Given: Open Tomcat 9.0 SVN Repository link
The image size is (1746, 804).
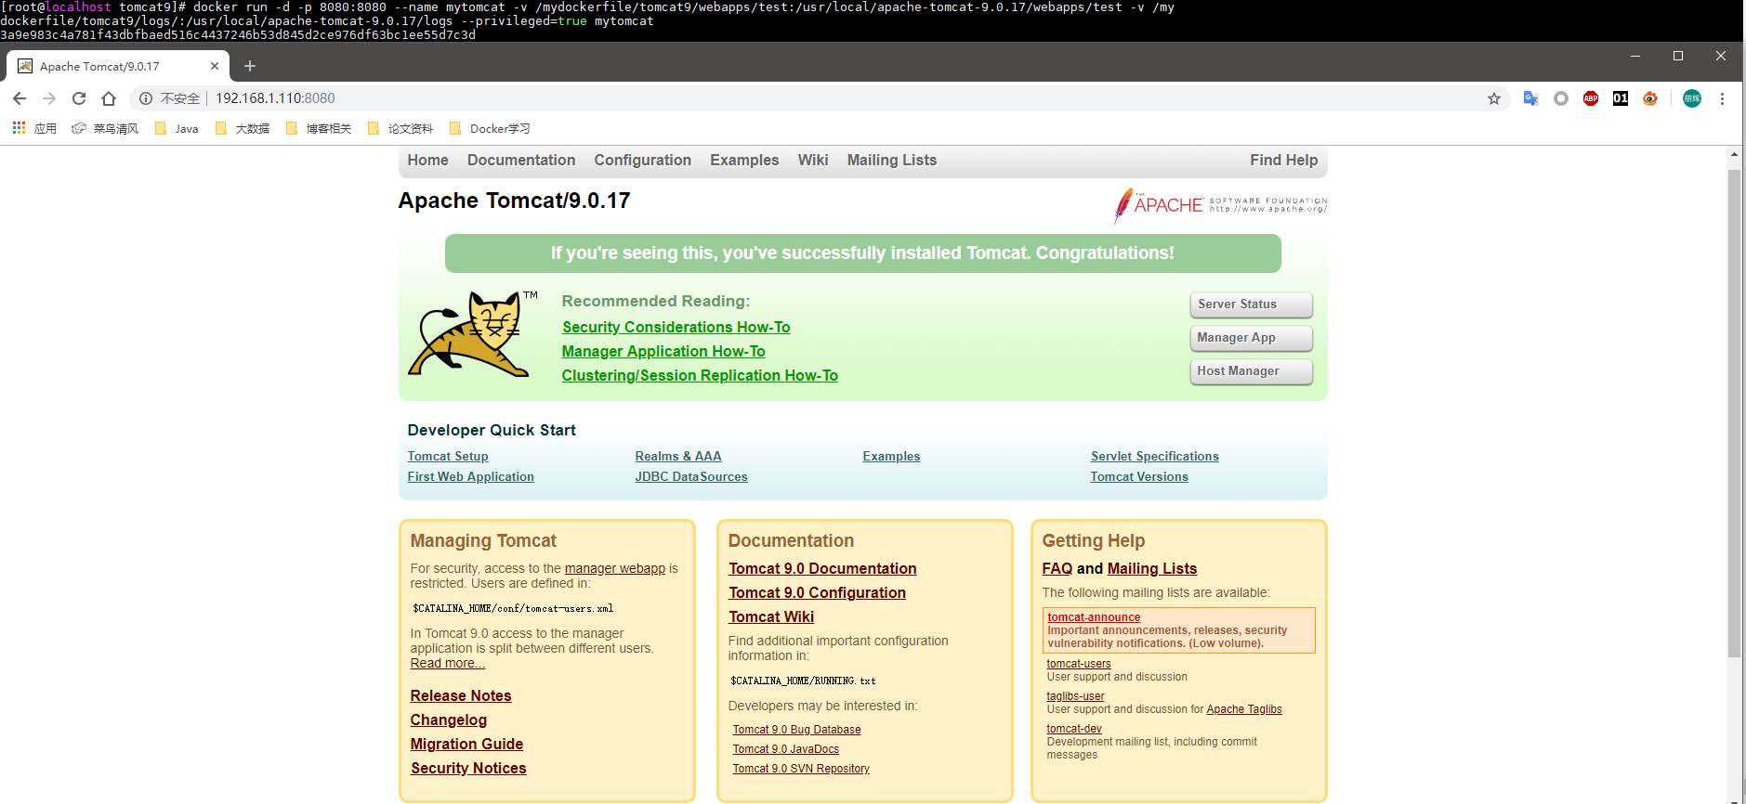Looking at the screenshot, I should (x=801, y=769).
